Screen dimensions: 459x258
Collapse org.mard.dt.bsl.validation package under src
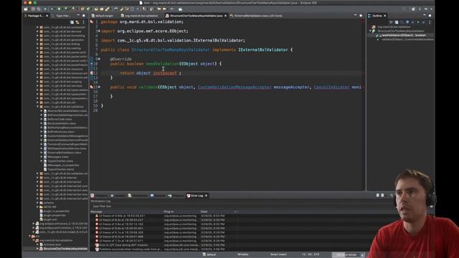point(34,241)
